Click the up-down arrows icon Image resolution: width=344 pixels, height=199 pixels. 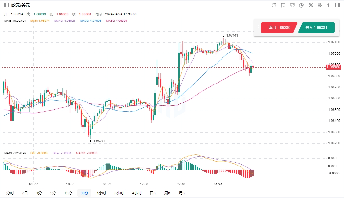[329, 5]
